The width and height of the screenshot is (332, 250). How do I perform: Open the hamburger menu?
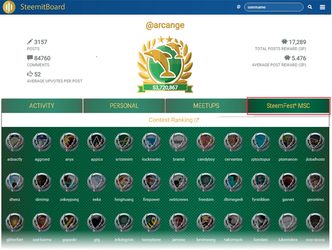click(322, 7)
